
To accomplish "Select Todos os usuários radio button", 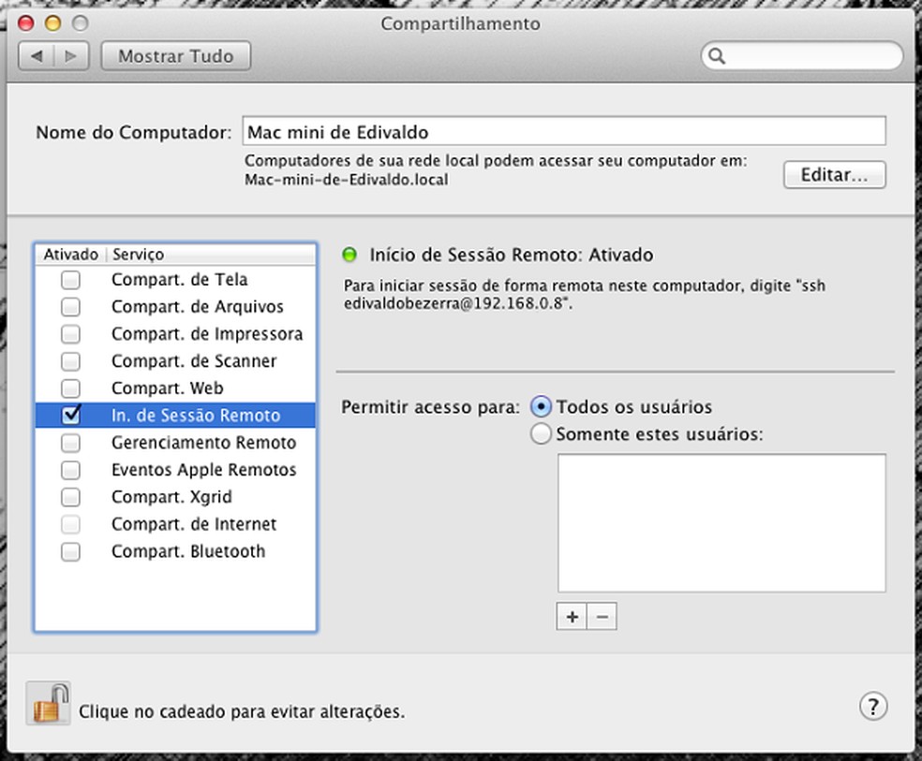I will pos(541,406).
